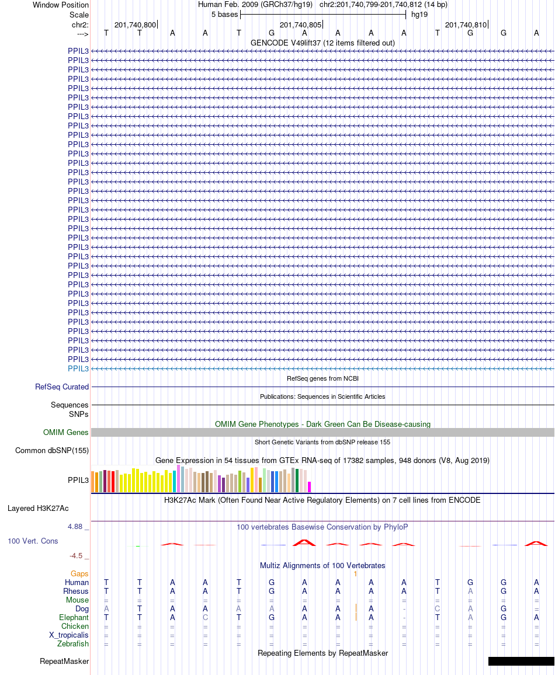555x675 pixels.
Task: Click the RepeatMasker track label
Action: [64, 661]
